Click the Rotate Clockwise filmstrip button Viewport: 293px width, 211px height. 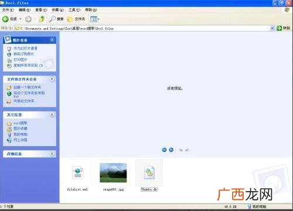tap(181, 150)
